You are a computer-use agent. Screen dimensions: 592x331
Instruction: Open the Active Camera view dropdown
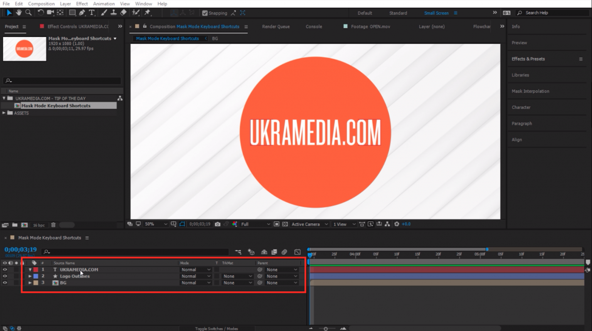coord(309,224)
